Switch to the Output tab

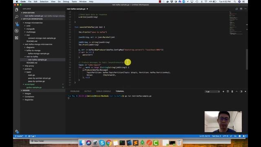(88, 91)
